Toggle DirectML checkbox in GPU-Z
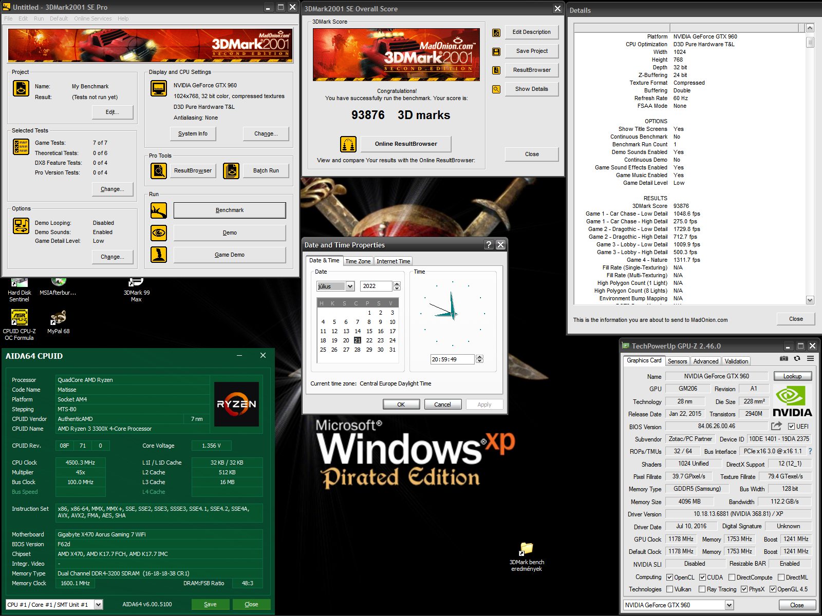 (x=781, y=577)
